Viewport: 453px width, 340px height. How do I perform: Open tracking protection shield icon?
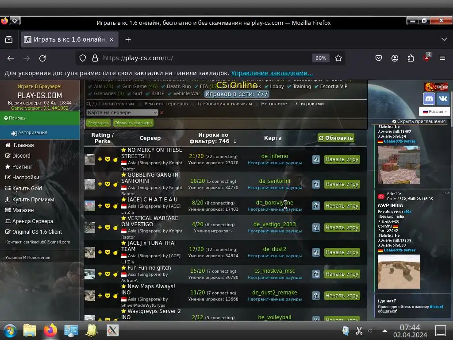(83, 58)
